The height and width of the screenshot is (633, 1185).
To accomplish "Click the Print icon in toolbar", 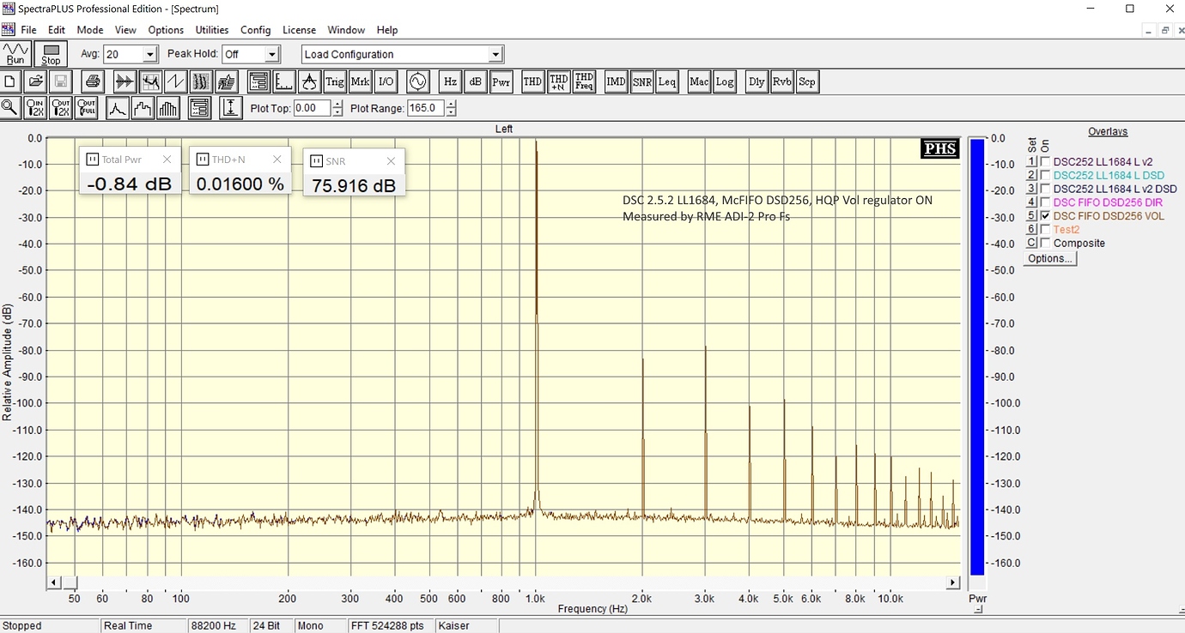I will click(x=93, y=82).
